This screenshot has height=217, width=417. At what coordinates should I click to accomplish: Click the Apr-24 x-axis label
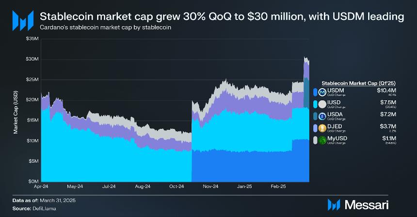pos(42,186)
